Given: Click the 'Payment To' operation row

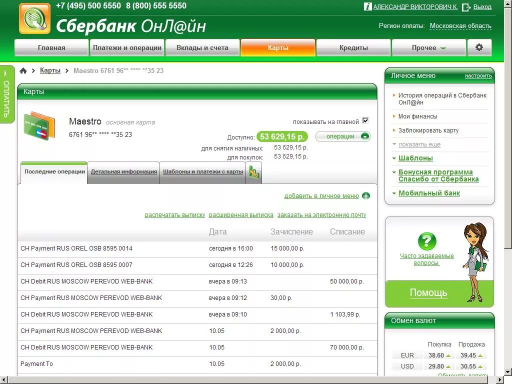Looking at the screenshot, I should coord(197,364).
